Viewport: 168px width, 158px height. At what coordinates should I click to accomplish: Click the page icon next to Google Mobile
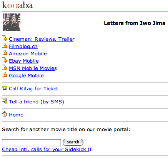coord(5,75)
